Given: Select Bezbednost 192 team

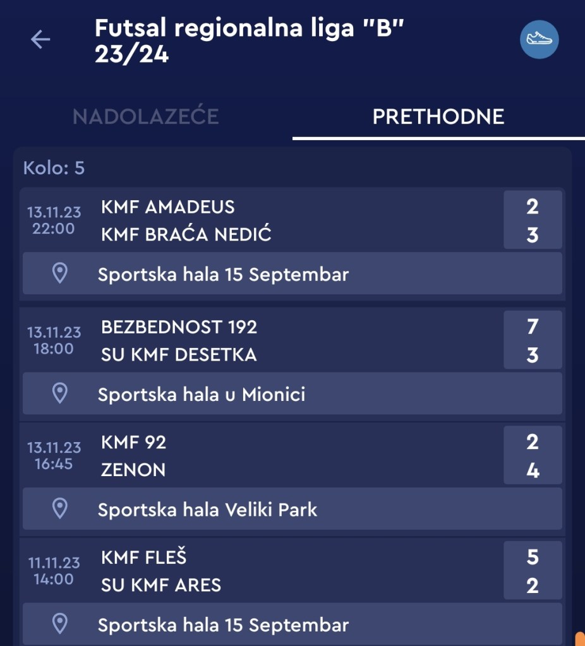Looking at the screenshot, I should (179, 326).
